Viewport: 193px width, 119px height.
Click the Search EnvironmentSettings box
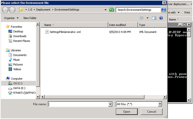138,10
